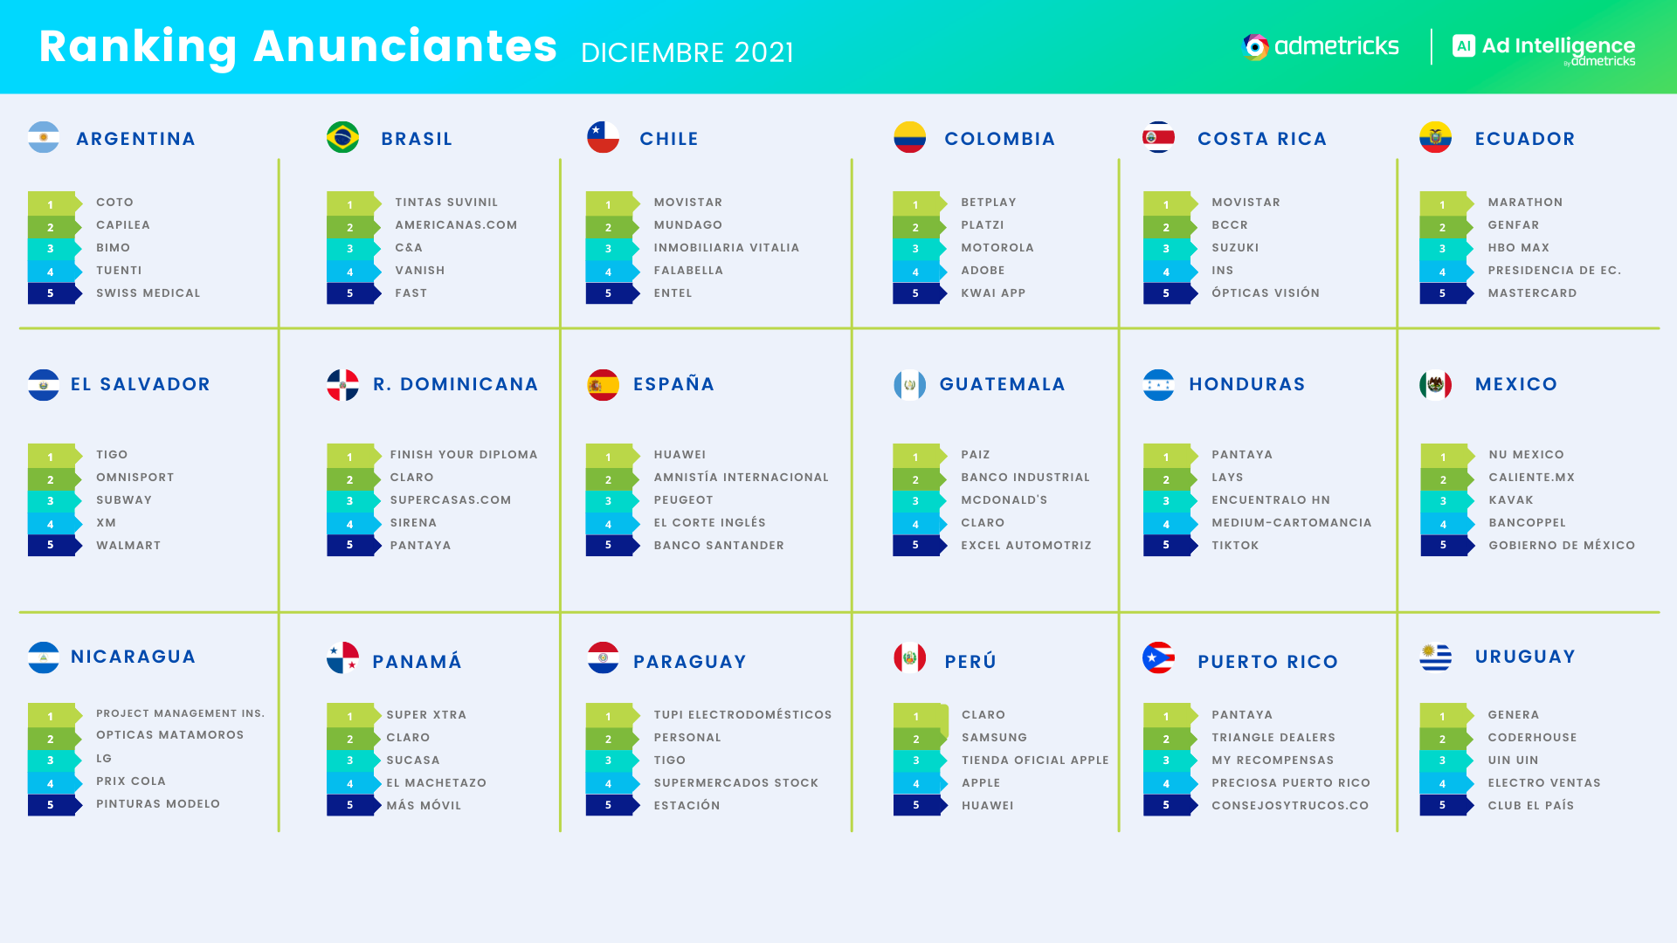Select the Panamá flag icon
The width and height of the screenshot is (1677, 943).
(342, 657)
